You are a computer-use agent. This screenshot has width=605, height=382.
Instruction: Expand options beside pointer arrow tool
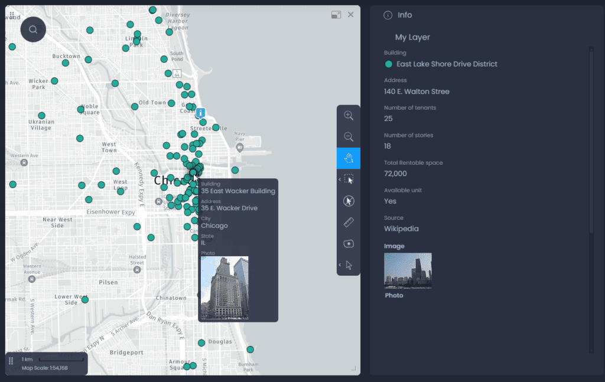(x=340, y=265)
